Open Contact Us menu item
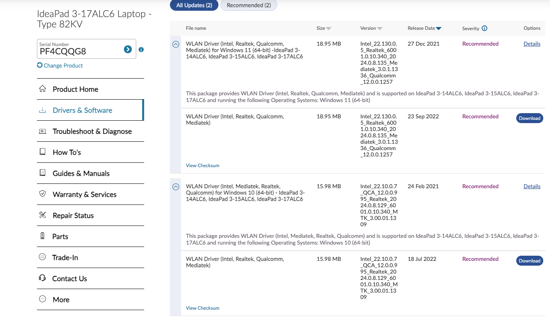The image size is (550, 324). 91,278
